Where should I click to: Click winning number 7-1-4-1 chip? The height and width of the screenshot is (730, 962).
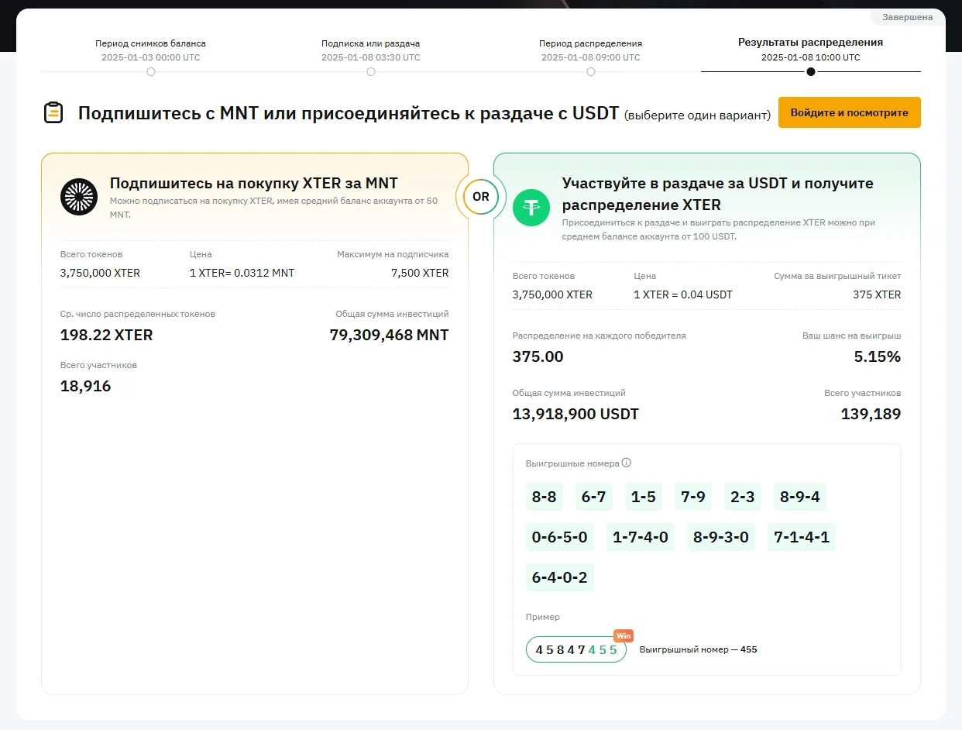(802, 537)
